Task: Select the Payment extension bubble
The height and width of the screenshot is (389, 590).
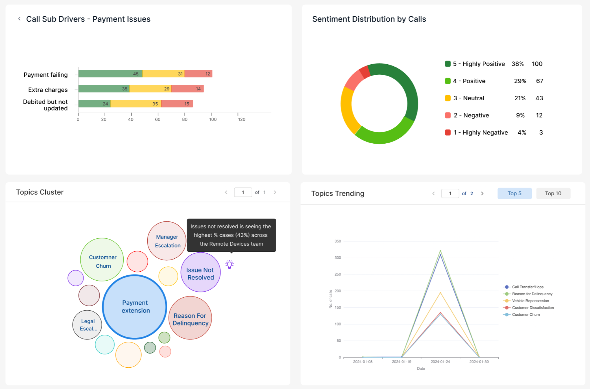Action: click(x=135, y=307)
